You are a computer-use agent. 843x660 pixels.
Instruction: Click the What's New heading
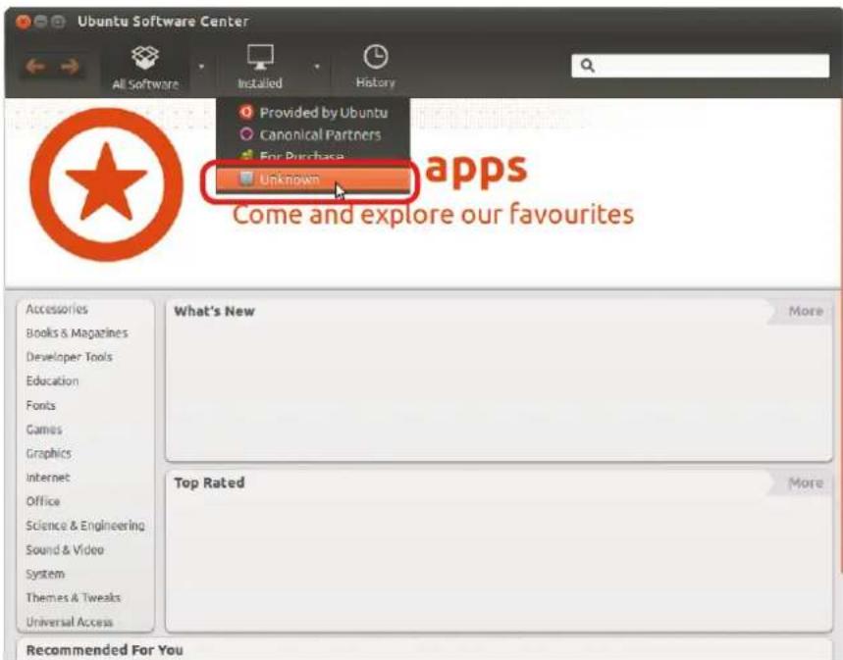click(x=214, y=311)
